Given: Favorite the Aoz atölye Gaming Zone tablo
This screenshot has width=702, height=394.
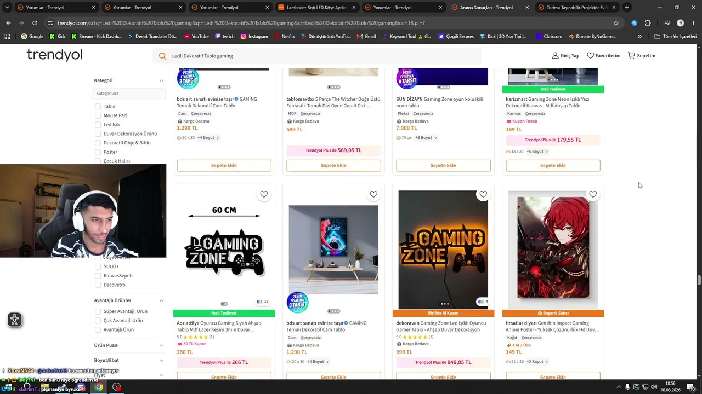Looking at the screenshot, I should pos(264,194).
